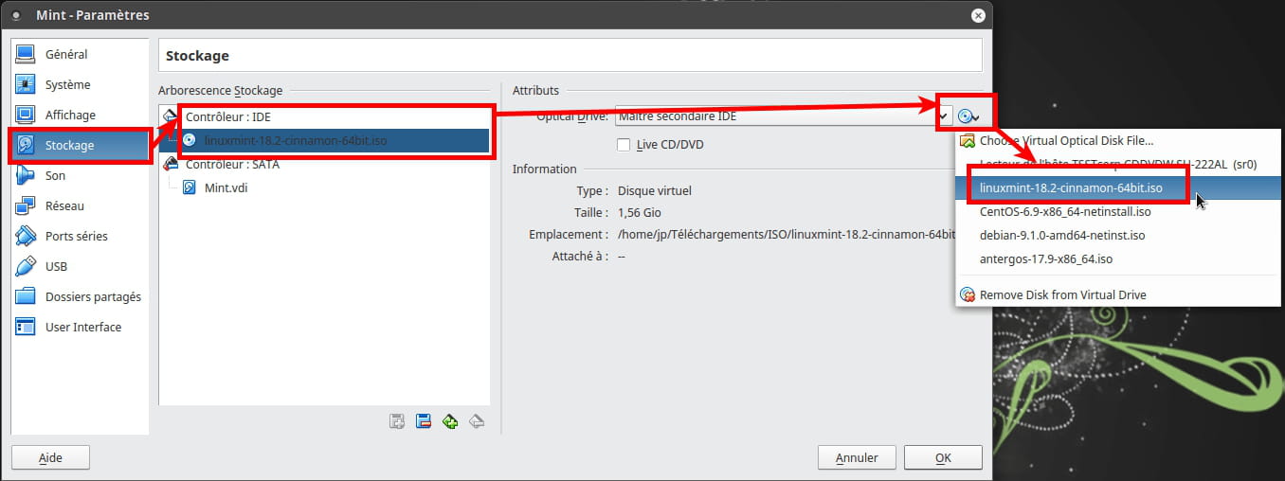The height and width of the screenshot is (481, 1285).
Task: Pick CentOS-6.9-x86_64-netinstall.iso from the menu
Action: click(x=1118, y=212)
